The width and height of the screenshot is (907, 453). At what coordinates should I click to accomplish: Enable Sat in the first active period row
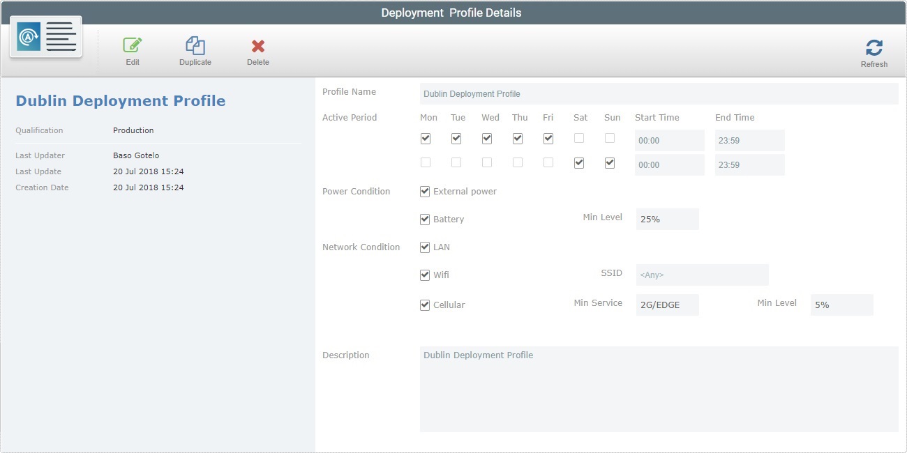580,138
